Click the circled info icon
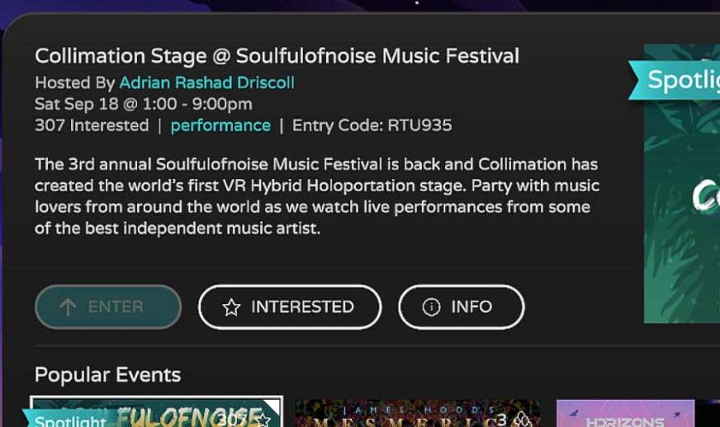The width and height of the screenshot is (720, 427). click(431, 307)
